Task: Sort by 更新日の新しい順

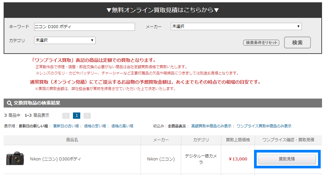Action: 33,126
